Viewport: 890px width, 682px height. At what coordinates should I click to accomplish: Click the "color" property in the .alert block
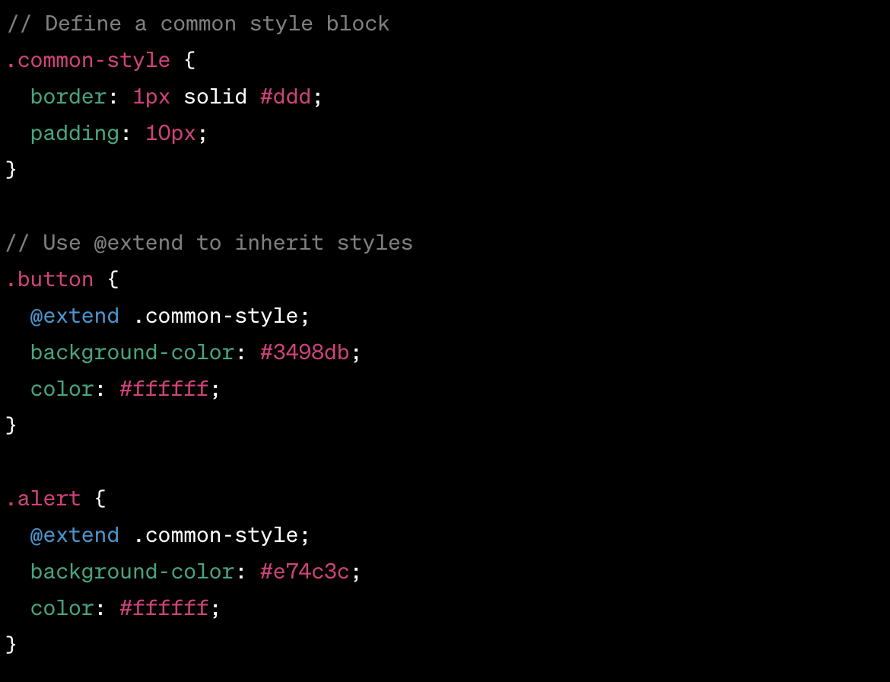coord(62,608)
